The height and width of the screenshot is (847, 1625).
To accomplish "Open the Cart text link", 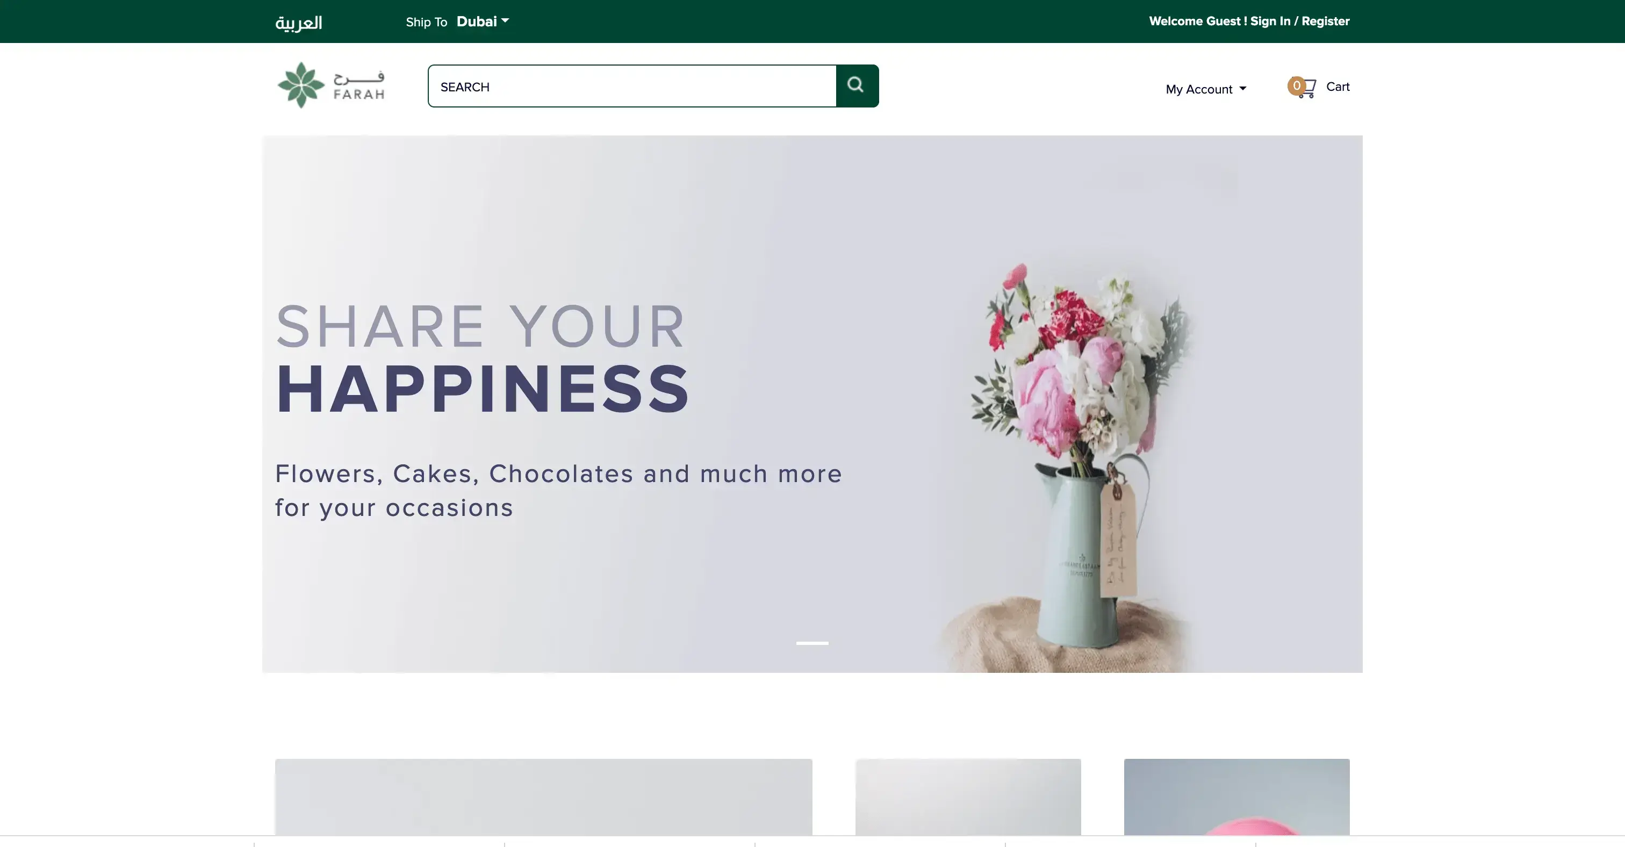I will pyautogui.click(x=1338, y=87).
